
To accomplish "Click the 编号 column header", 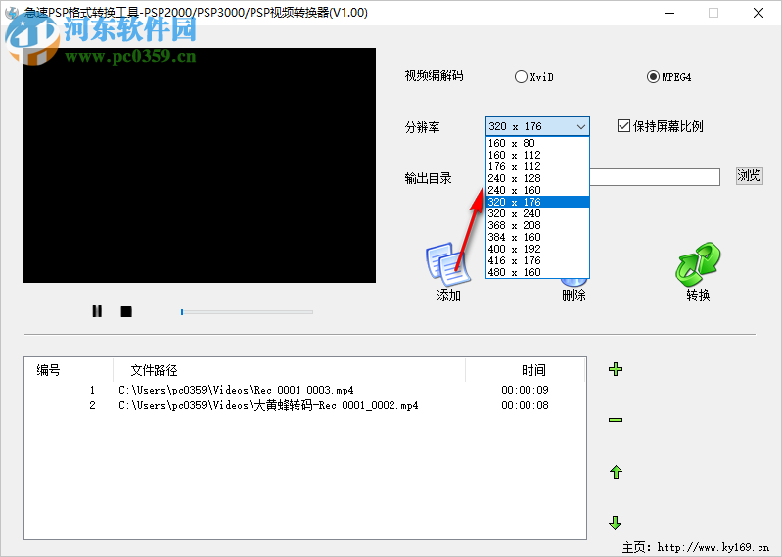I will 69,370.
